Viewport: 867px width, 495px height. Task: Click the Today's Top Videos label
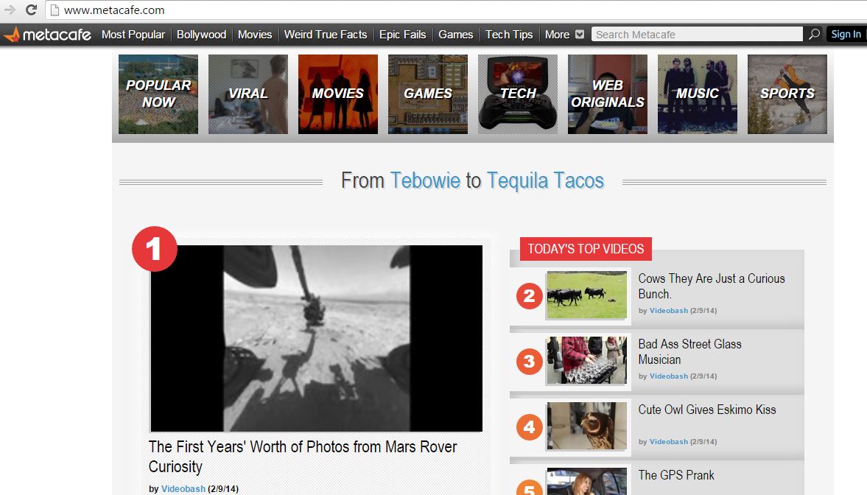point(586,249)
